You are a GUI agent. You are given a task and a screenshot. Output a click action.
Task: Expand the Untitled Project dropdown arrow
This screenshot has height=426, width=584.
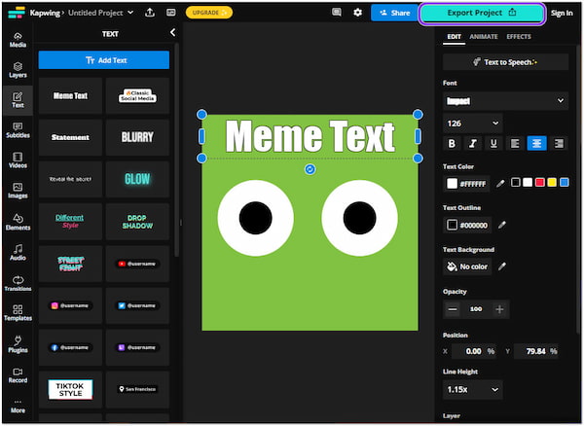click(x=130, y=13)
